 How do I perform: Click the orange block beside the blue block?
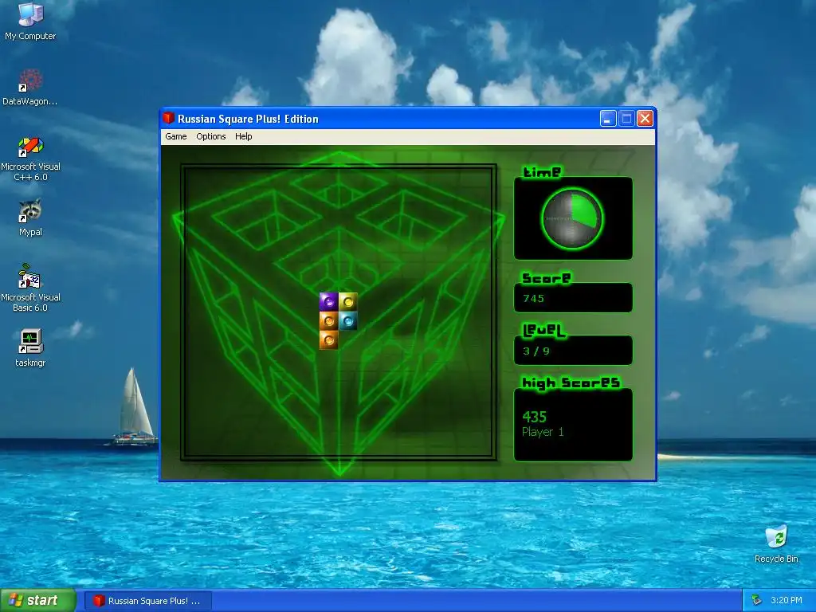coord(328,320)
